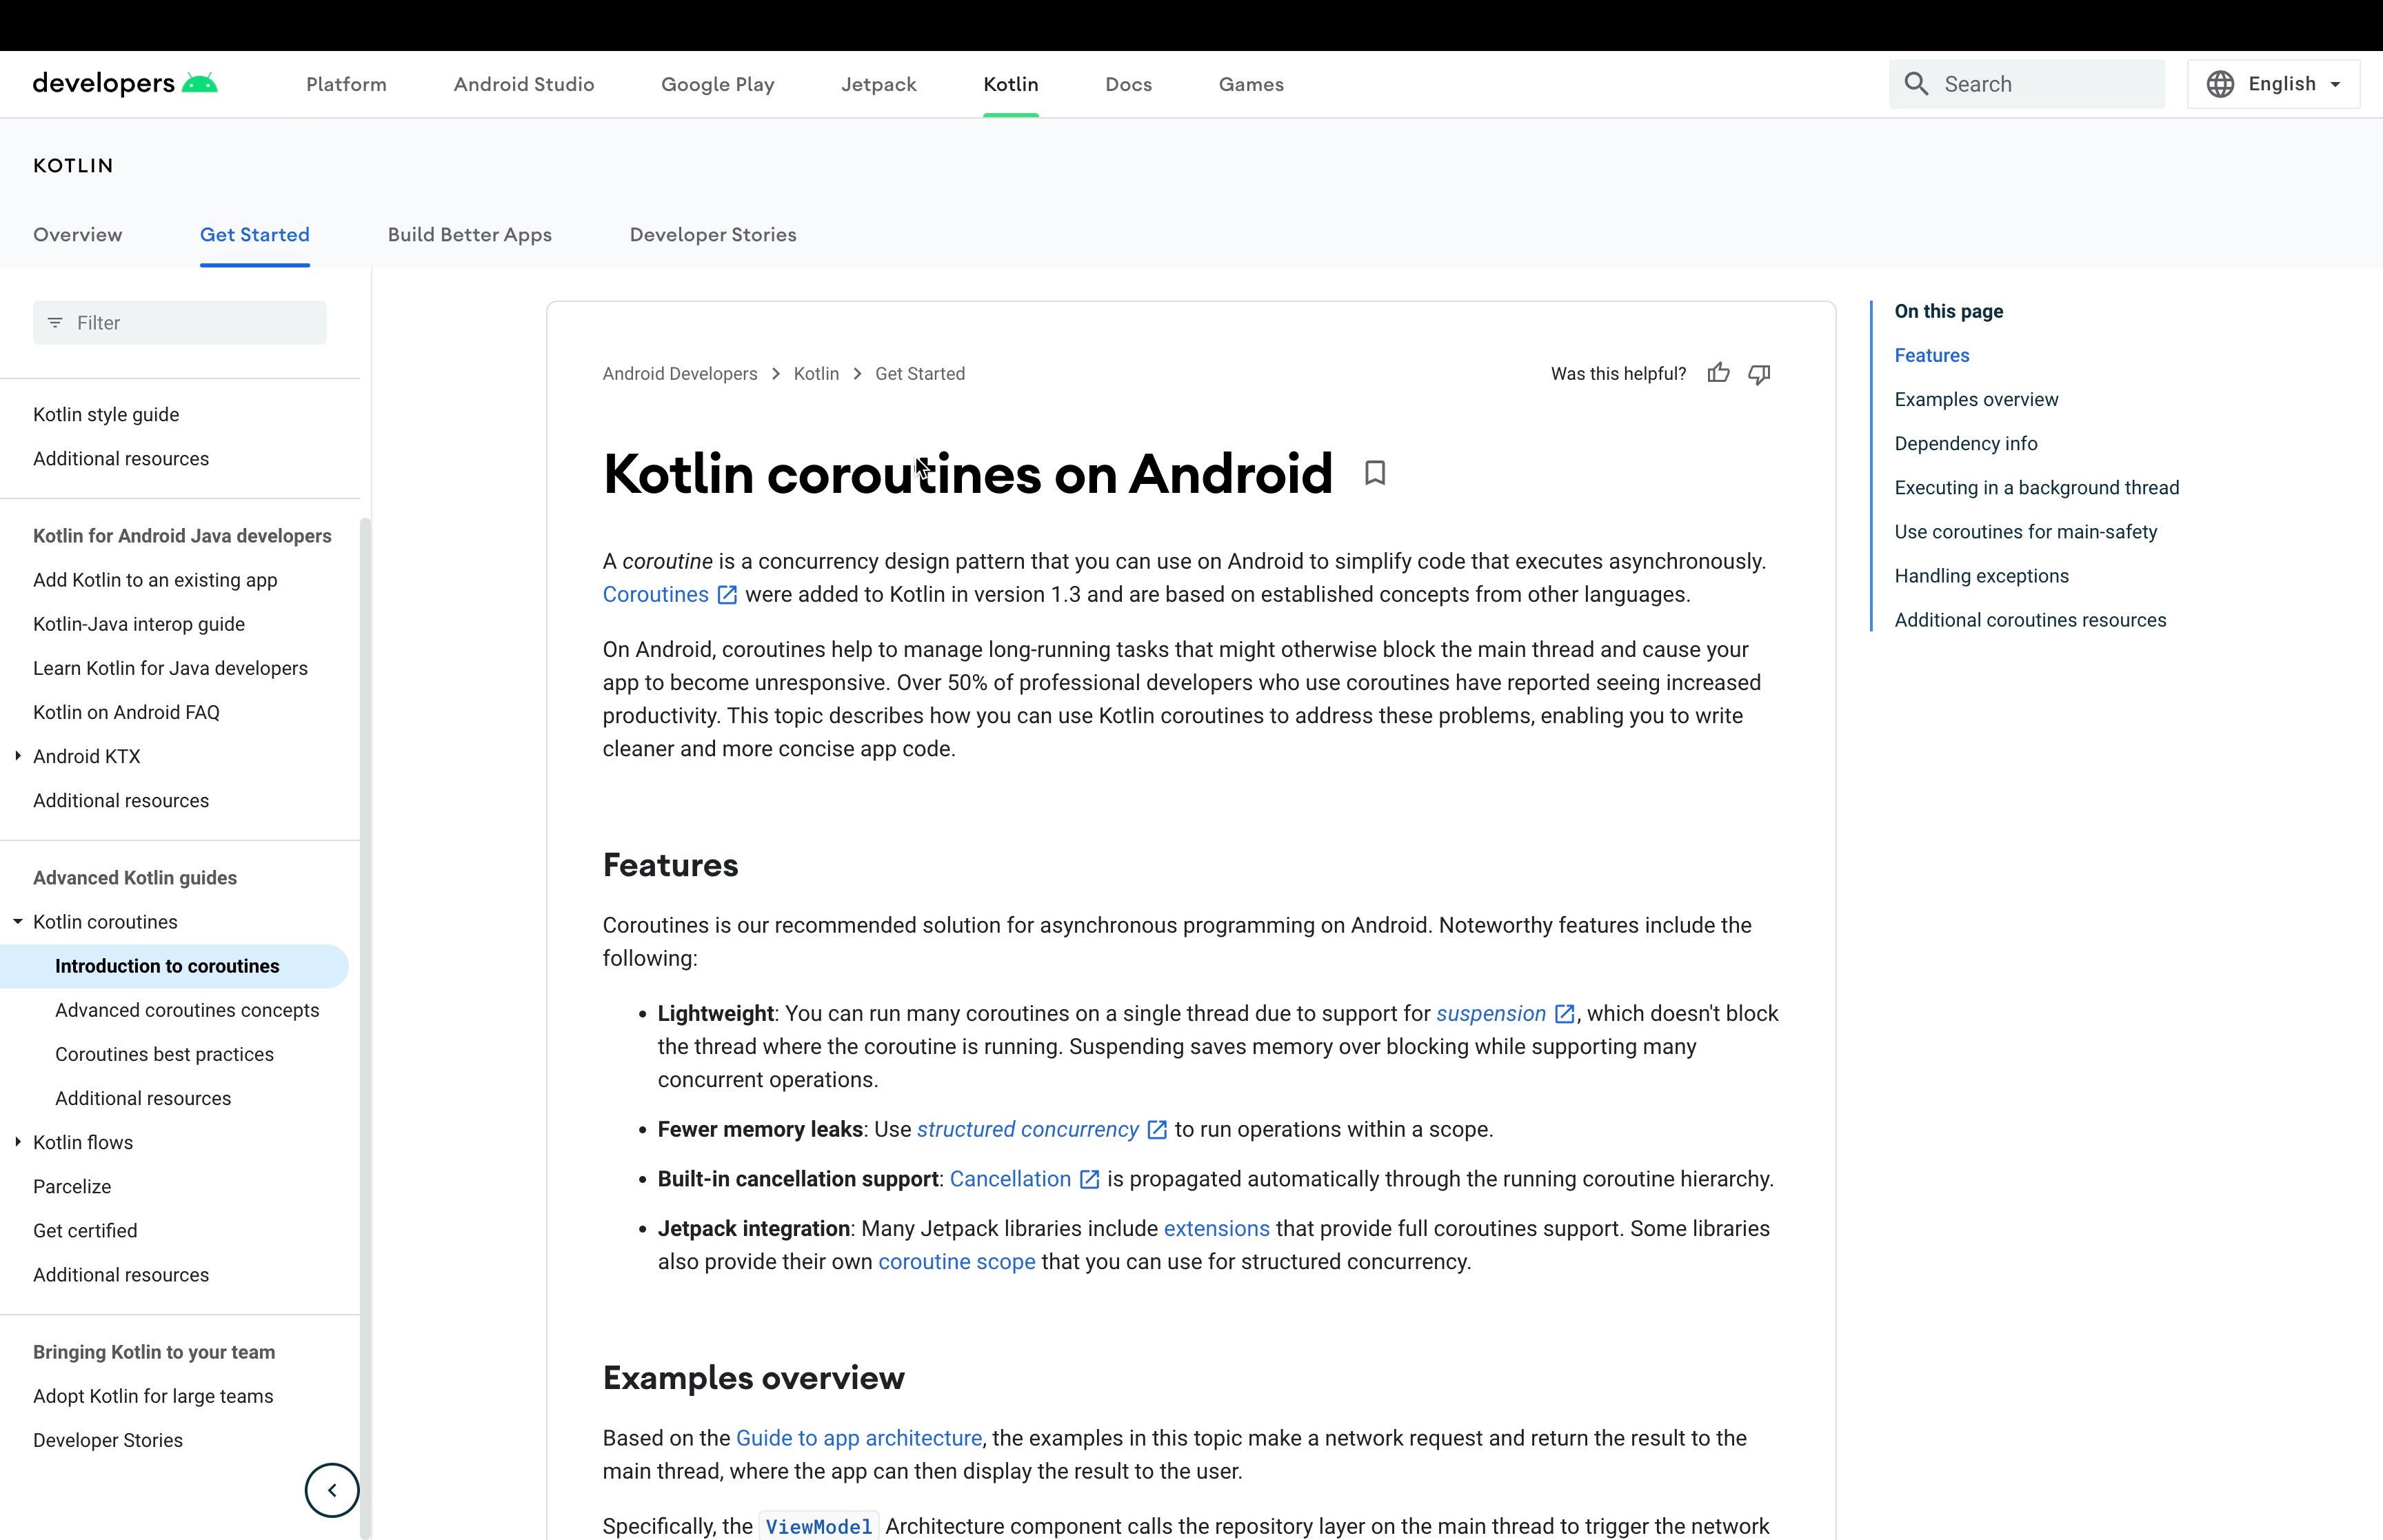Follow the Guide to app architecture link
2383x1540 pixels.
point(858,1438)
